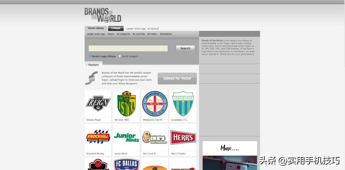345x170 pixels.
Task: Browse logos By categories
Action: tap(124, 34)
